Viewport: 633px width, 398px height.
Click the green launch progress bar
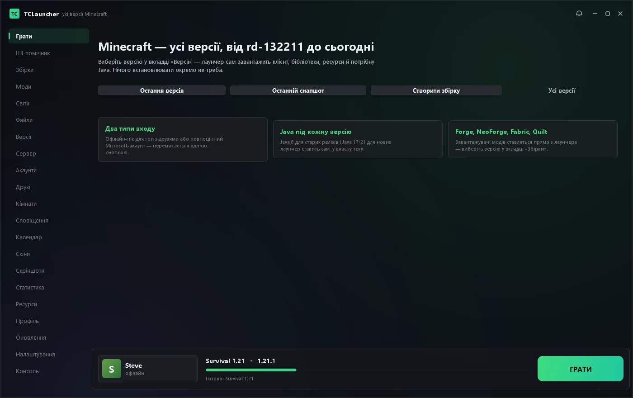click(x=251, y=370)
